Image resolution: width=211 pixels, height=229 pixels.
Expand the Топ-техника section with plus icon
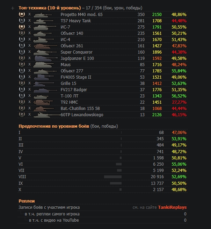coord(13,8)
